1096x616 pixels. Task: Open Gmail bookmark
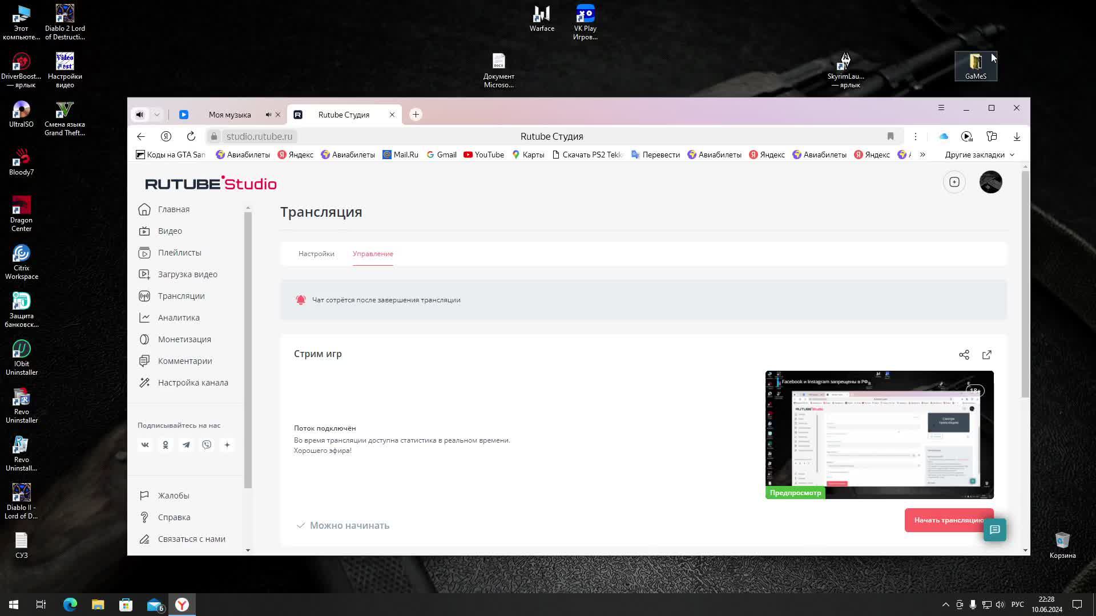click(x=441, y=155)
